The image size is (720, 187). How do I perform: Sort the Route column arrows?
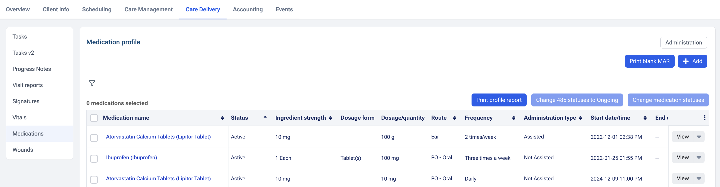[455, 118]
